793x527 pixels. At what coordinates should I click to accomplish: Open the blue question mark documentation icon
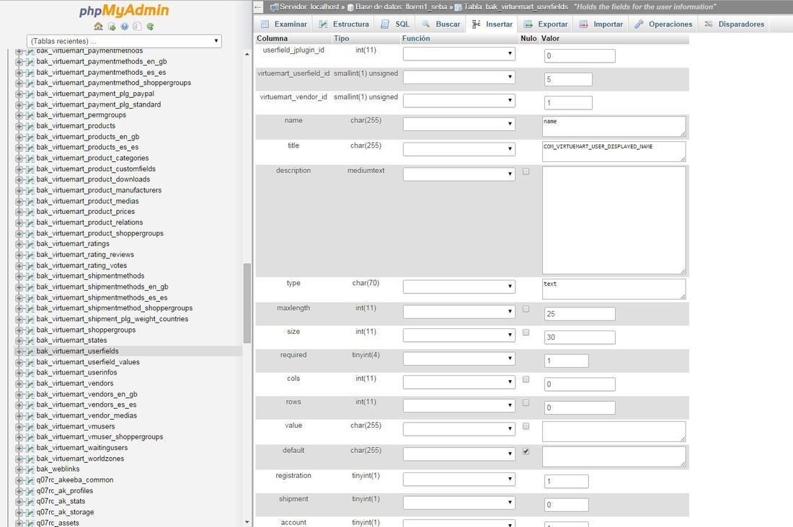coord(125,27)
